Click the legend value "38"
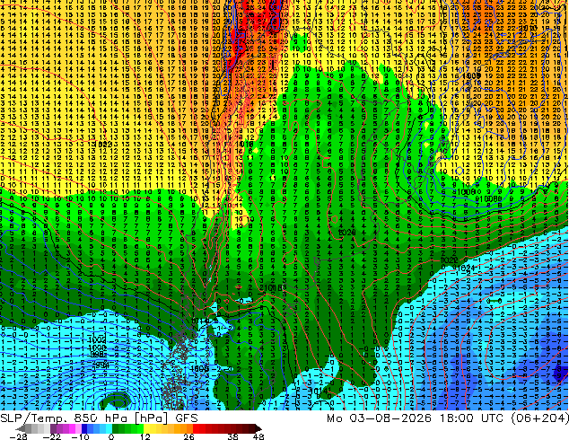This screenshot has width=569, height=440. tap(233, 436)
